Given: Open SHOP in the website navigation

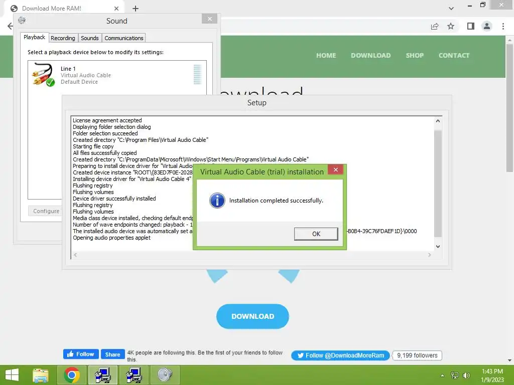Looking at the screenshot, I should pyautogui.click(x=415, y=55).
